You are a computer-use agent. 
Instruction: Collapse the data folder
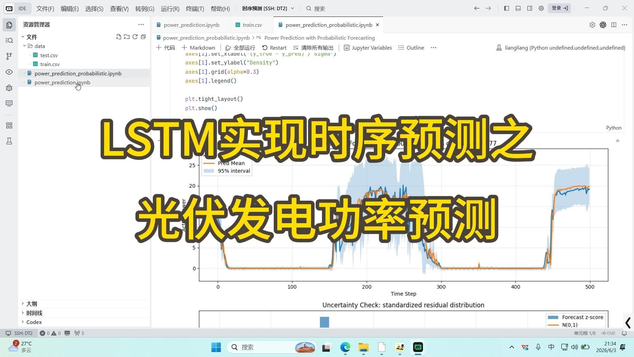pos(40,46)
